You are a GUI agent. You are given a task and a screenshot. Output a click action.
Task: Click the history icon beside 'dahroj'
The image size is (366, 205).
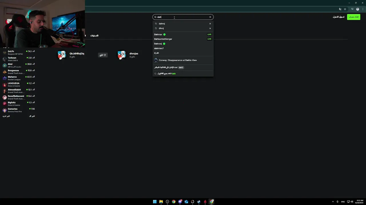(156, 24)
